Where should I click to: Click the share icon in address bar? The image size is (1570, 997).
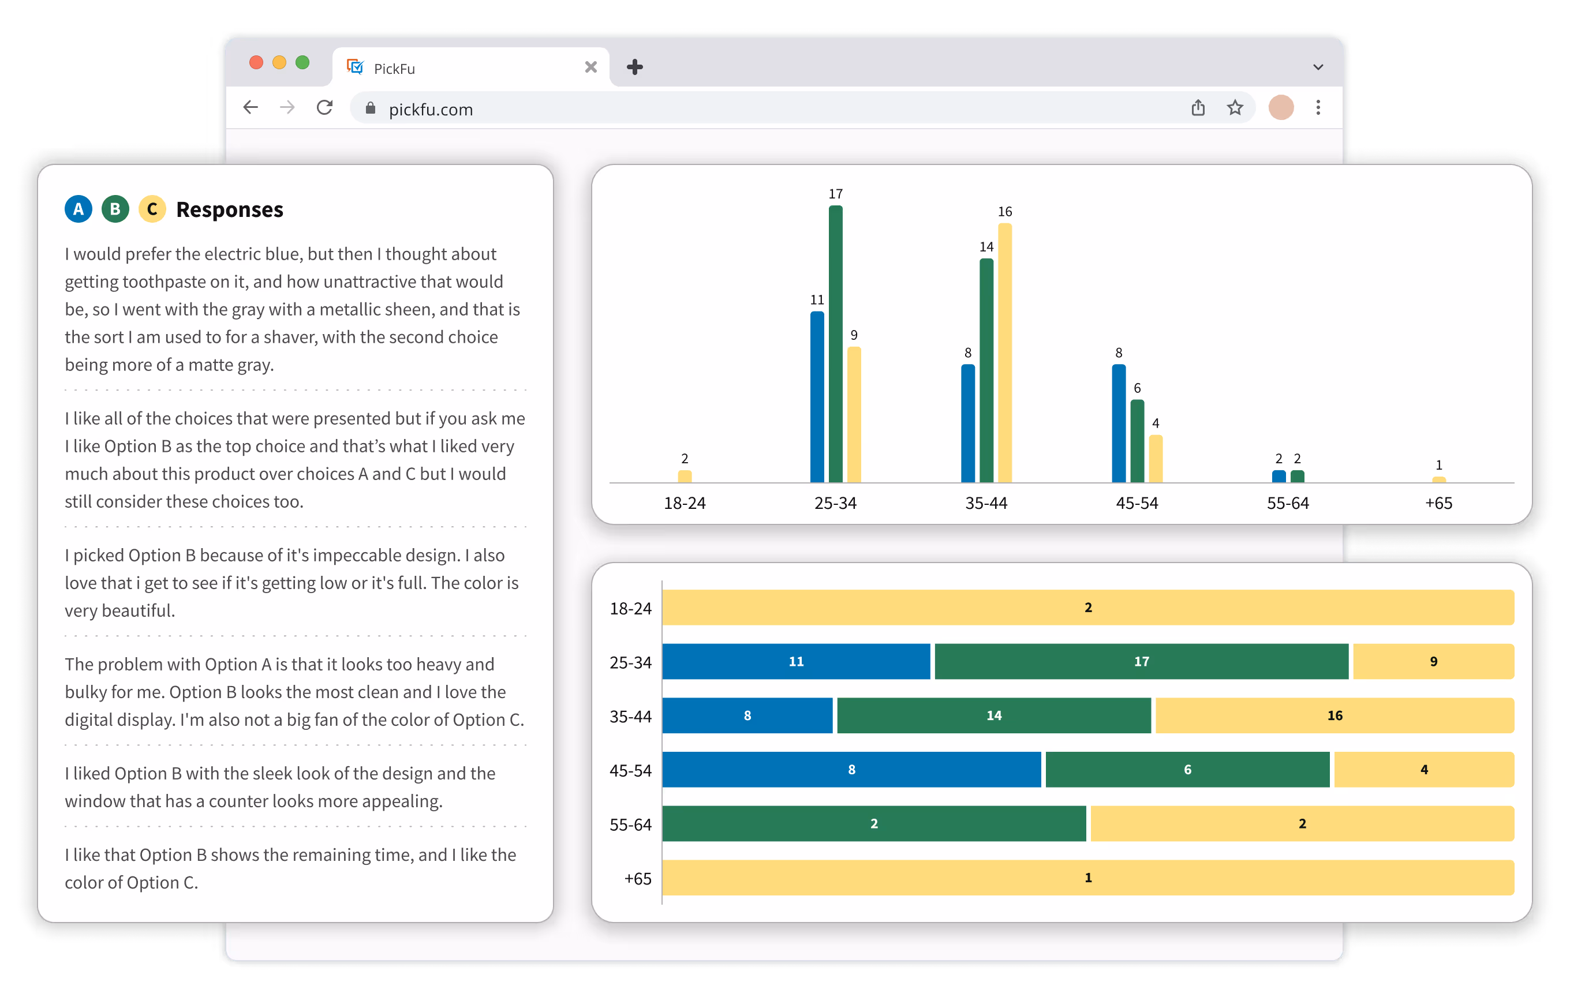tap(1198, 107)
